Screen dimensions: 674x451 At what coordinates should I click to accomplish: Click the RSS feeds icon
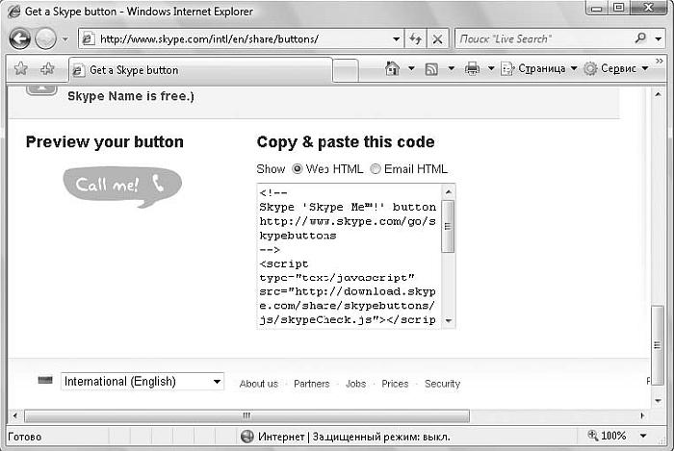coord(432,69)
